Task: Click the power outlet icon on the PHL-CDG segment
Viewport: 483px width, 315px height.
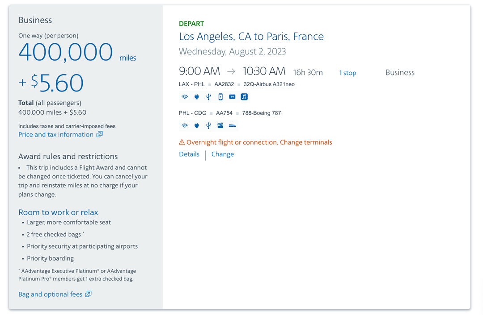Action: (x=196, y=125)
